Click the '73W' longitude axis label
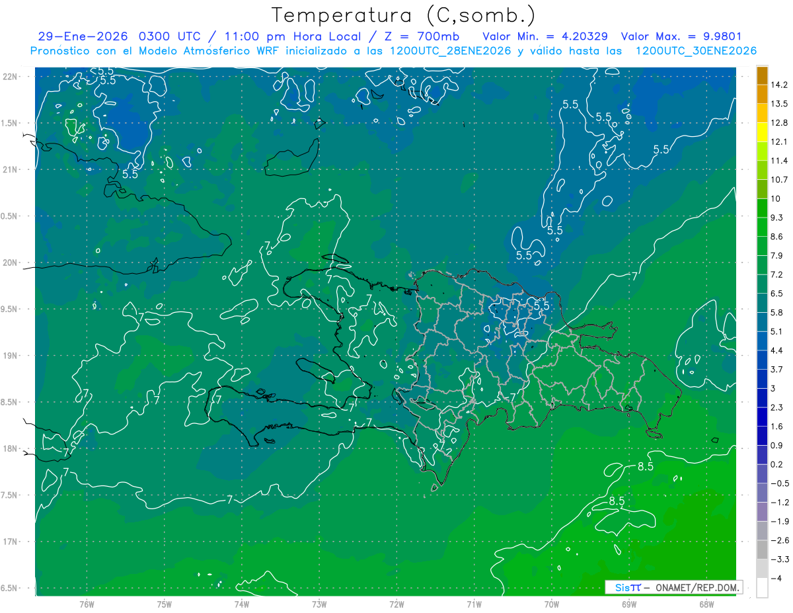Screen dimensions: 793x613 coord(319,604)
